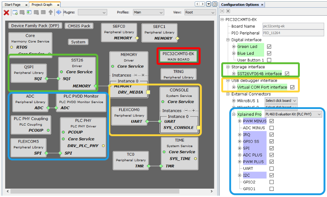Viewport: 327px width, 197px height.
Task: Close the Project Graph tab with its x
Action: [x=58, y=5]
